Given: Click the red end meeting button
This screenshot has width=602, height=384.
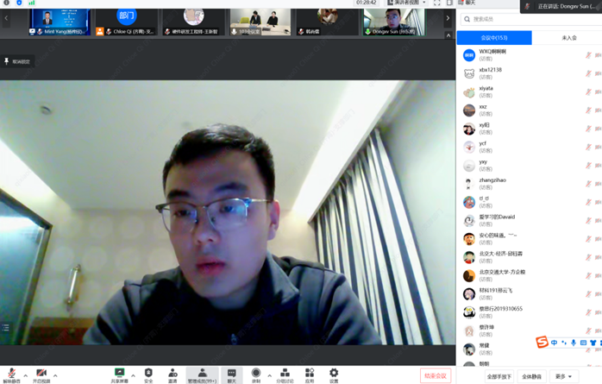Looking at the screenshot, I should tap(436, 375).
